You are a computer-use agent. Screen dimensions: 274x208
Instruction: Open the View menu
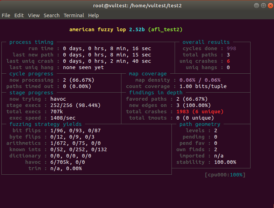[x=34, y=15]
